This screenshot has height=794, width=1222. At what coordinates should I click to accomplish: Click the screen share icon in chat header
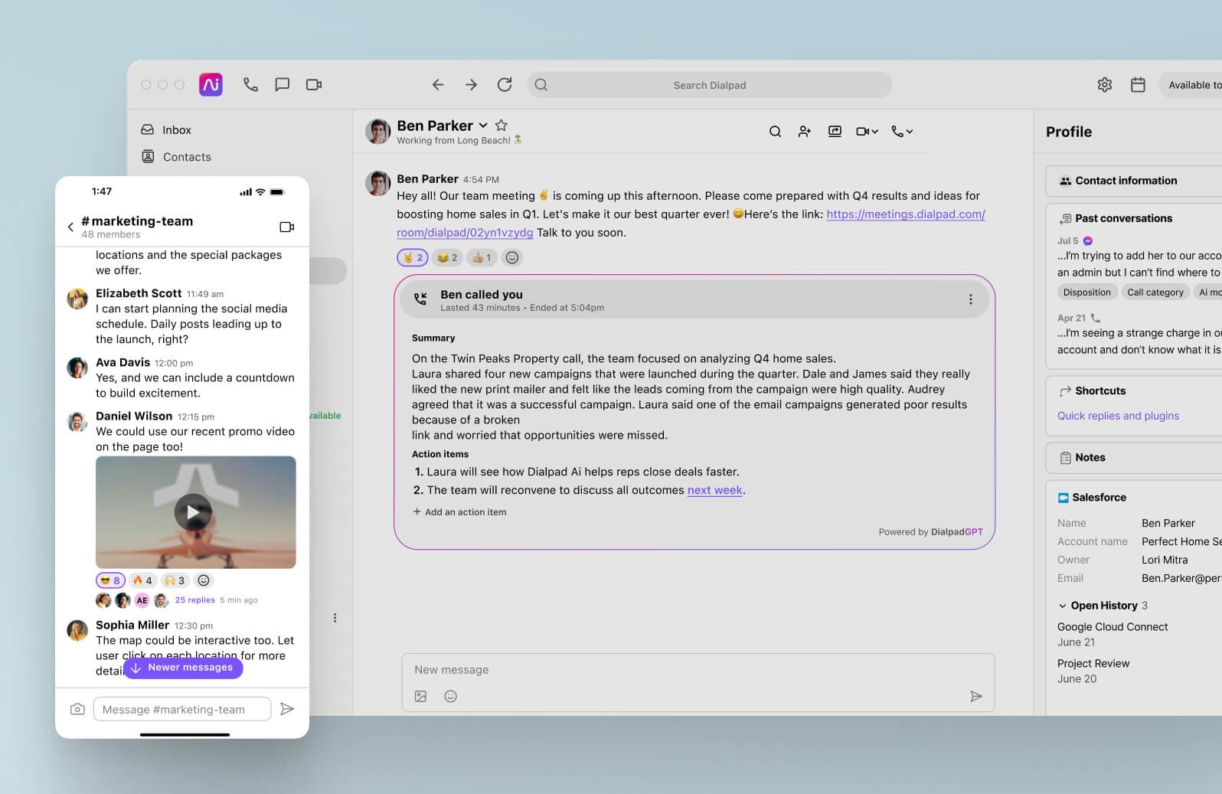tap(835, 132)
